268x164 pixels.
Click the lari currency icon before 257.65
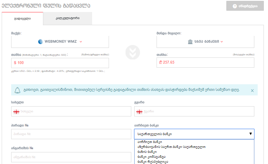click(161, 62)
